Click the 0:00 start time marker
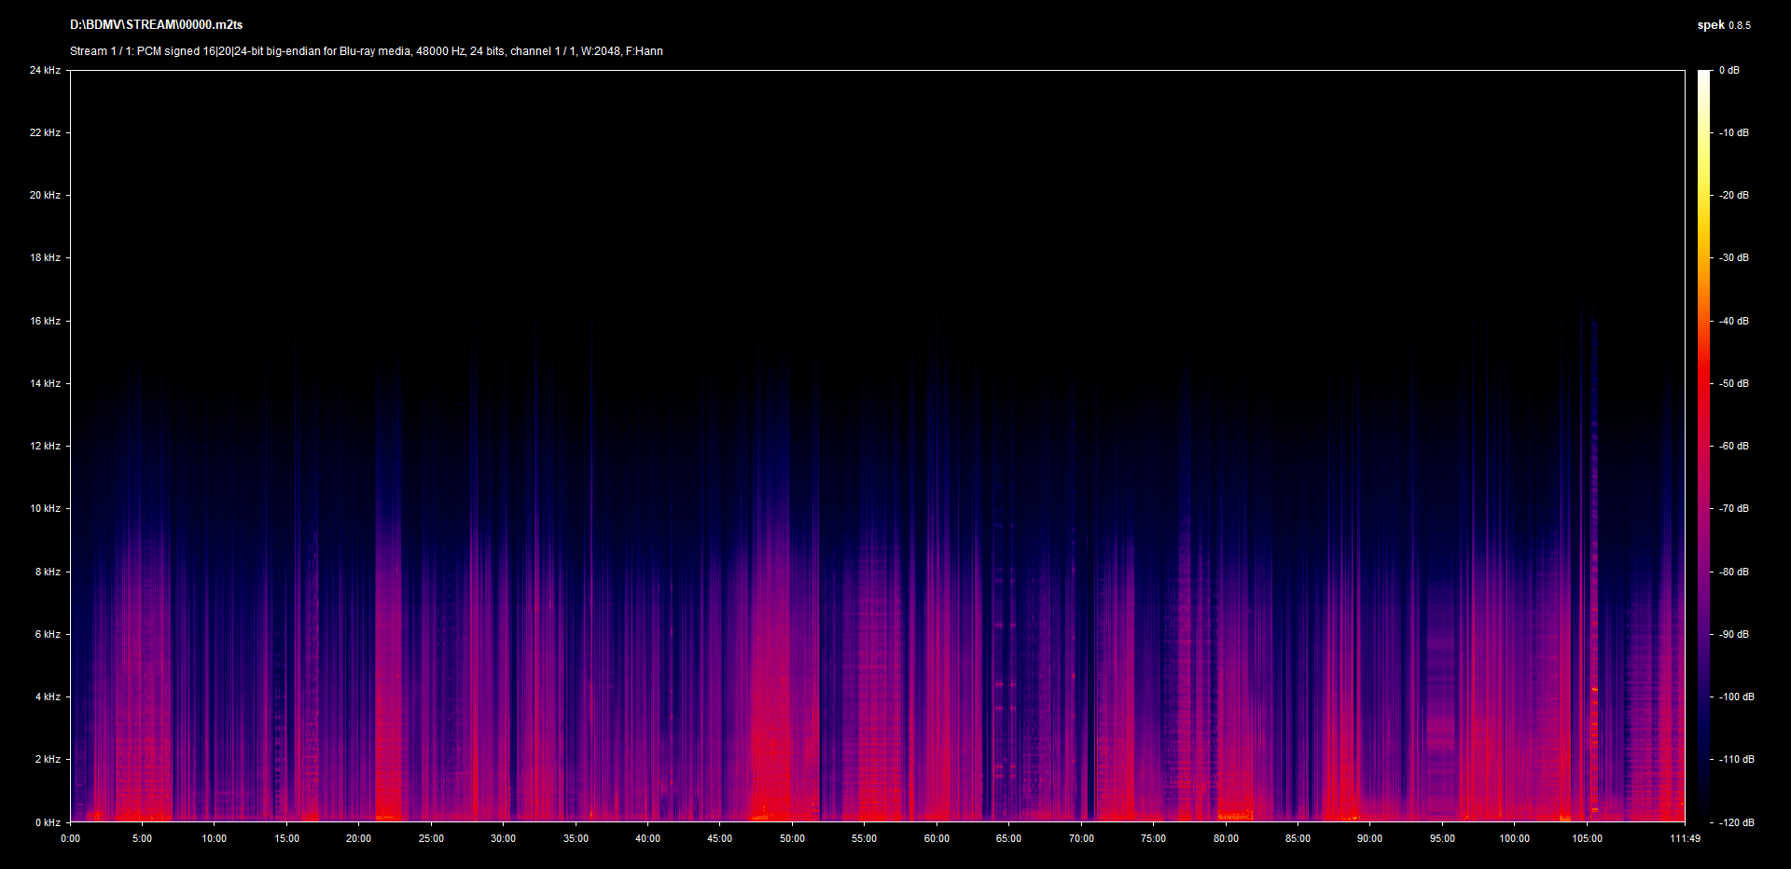This screenshot has width=1791, height=869. [70, 838]
